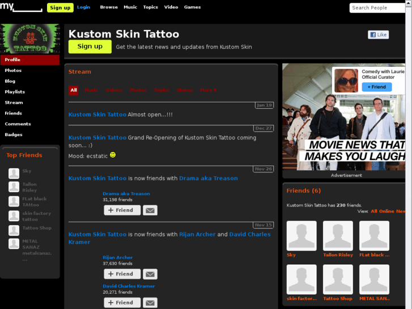The width and height of the screenshot is (412, 309).
Task: Click the Nov 15 date tag
Action: click(264, 225)
